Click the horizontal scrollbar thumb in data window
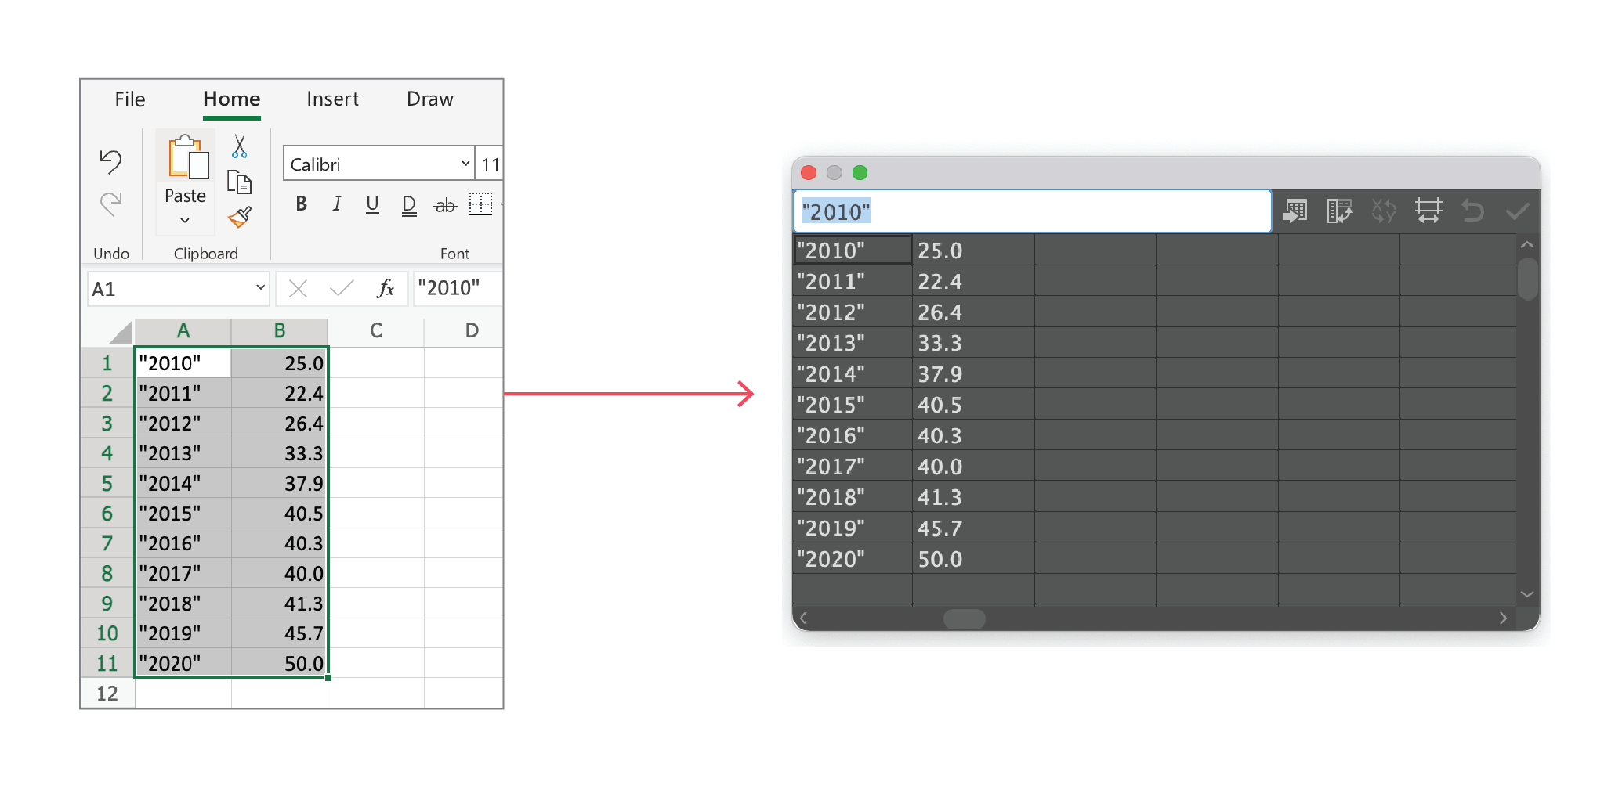 (x=965, y=618)
